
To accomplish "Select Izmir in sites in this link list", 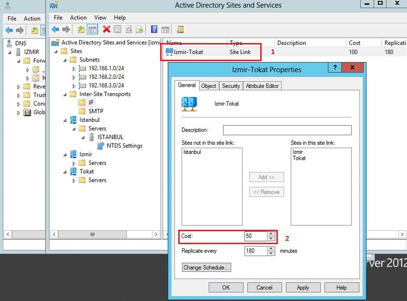I will point(297,152).
